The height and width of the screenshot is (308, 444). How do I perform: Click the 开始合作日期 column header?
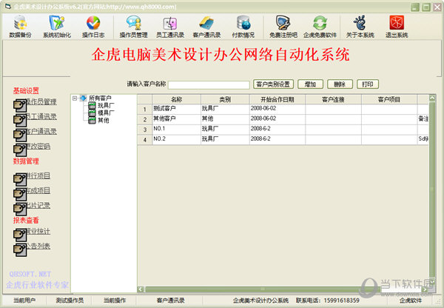click(x=277, y=99)
